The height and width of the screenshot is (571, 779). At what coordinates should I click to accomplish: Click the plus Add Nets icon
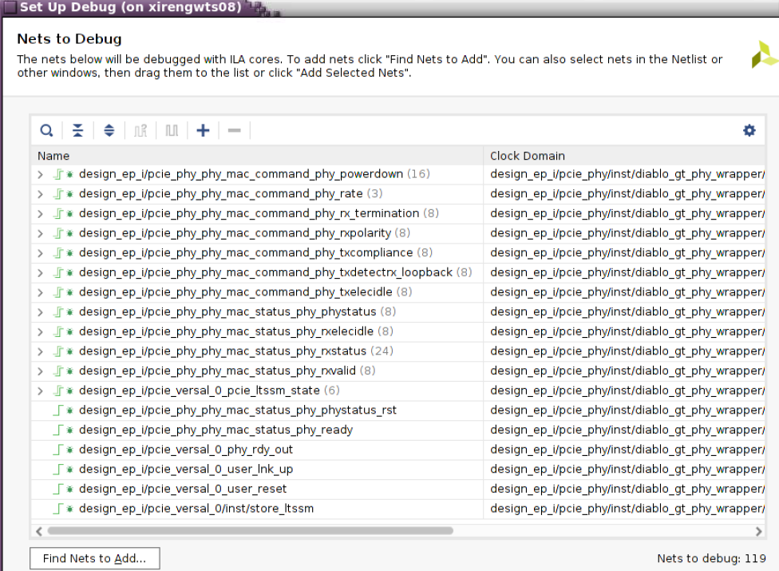coord(204,131)
